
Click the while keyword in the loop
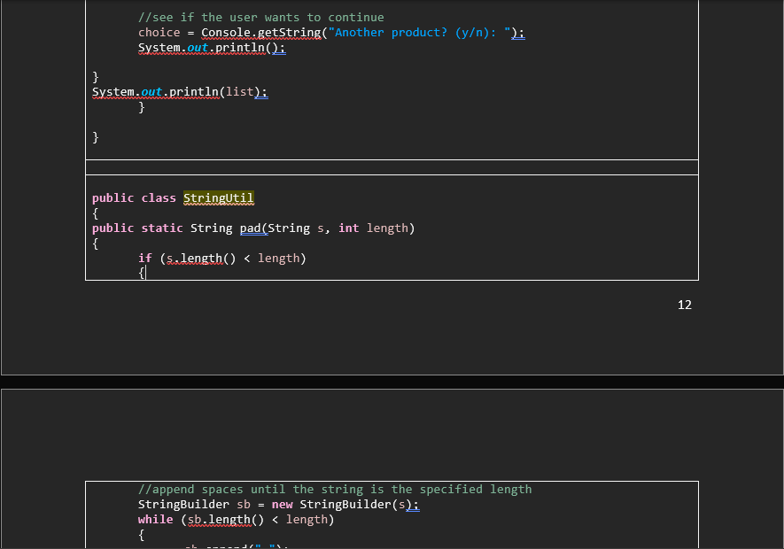tap(155, 519)
